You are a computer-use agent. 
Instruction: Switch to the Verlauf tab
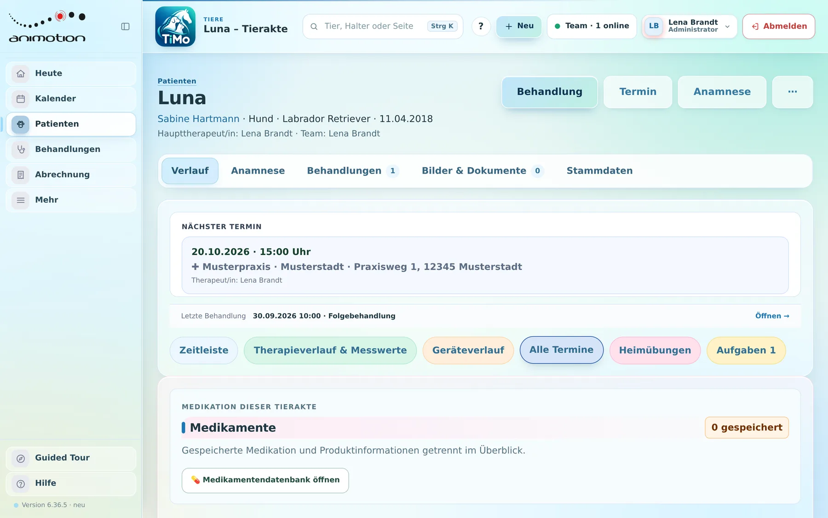click(x=190, y=171)
